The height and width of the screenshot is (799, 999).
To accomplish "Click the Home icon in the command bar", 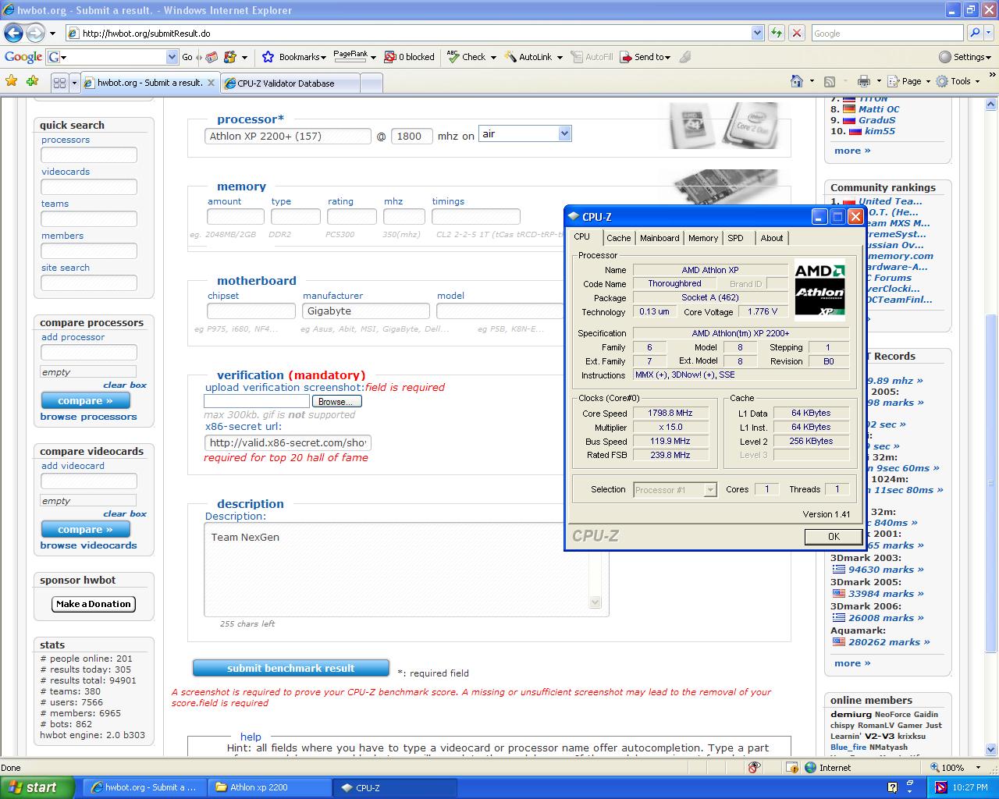I will click(797, 81).
